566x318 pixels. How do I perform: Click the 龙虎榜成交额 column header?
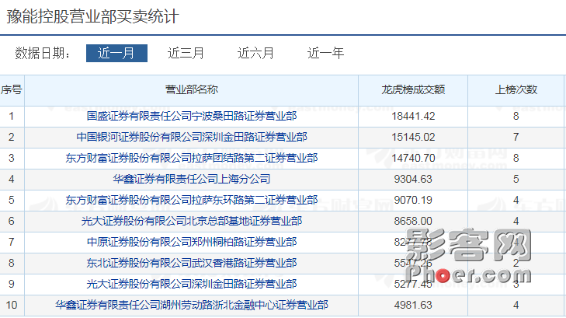click(413, 89)
